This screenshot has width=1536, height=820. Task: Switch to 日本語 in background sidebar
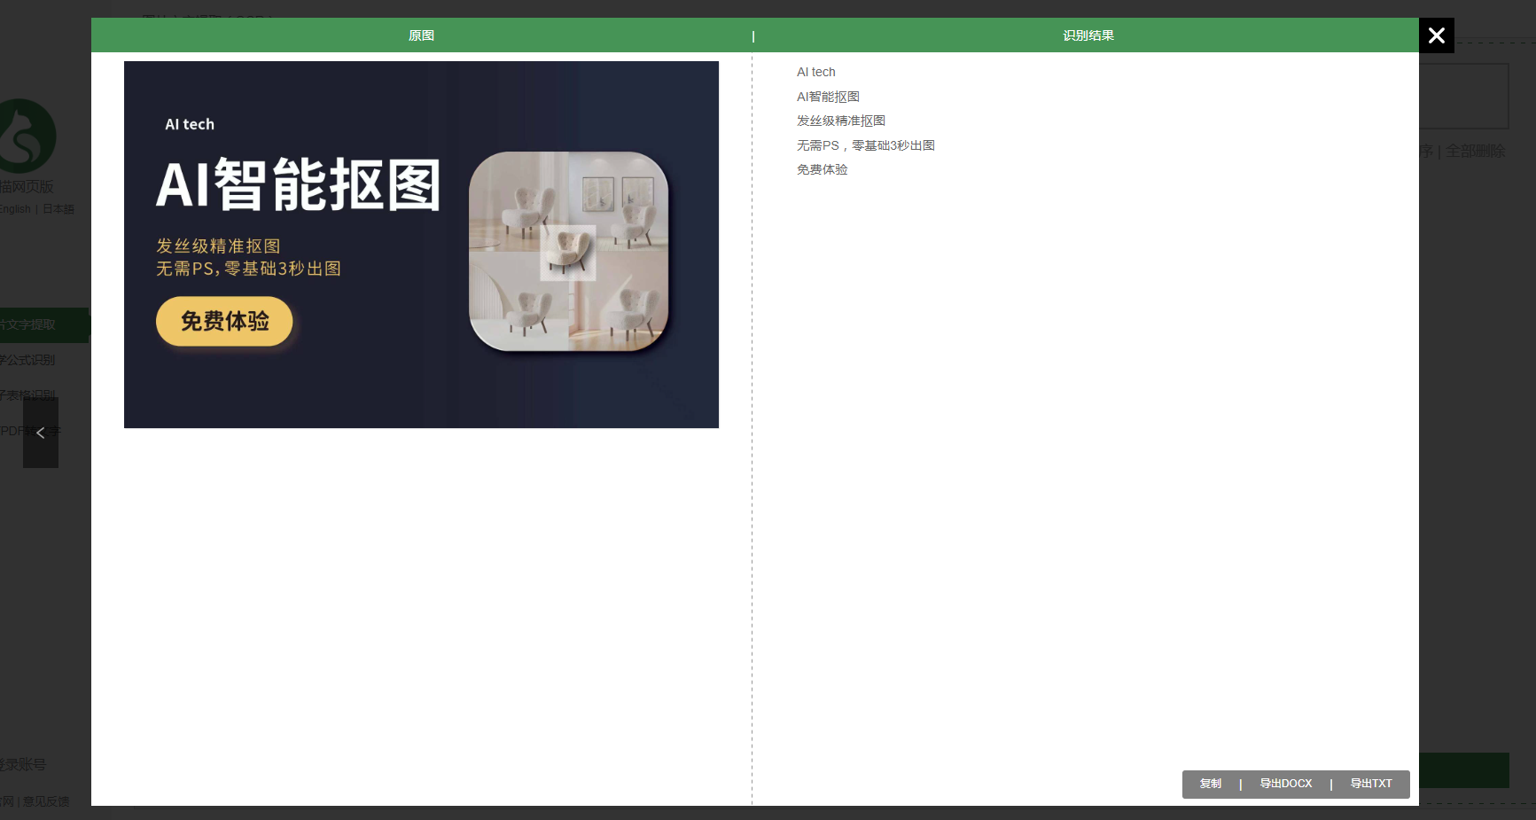tap(58, 209)
